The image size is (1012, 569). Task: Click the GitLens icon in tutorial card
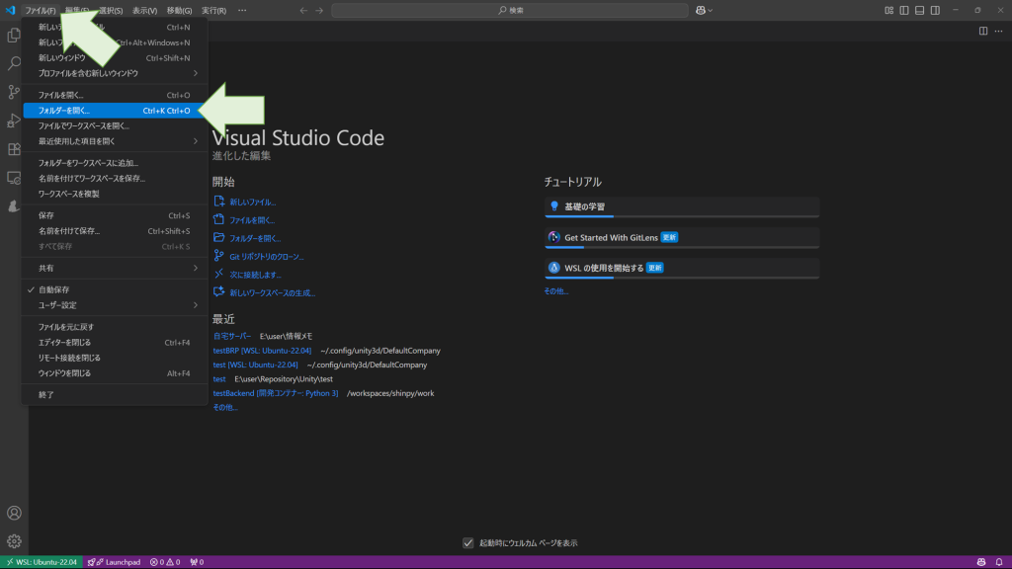tap(553, 237)
